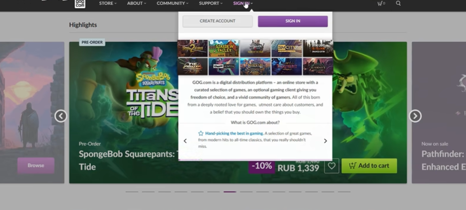Viewport: 466px width, 210px height.
Task: Open the Heroes III thumbnail
Action: click(x=255, y=66)
